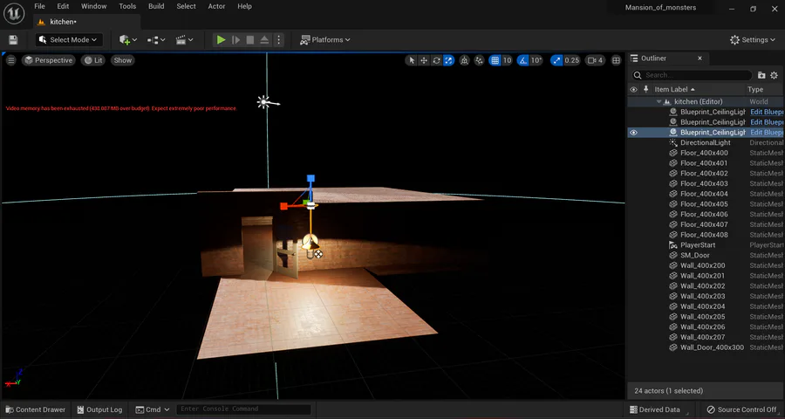Click the Eject from player button
The image size is (785, 419).
pos(264,39)
